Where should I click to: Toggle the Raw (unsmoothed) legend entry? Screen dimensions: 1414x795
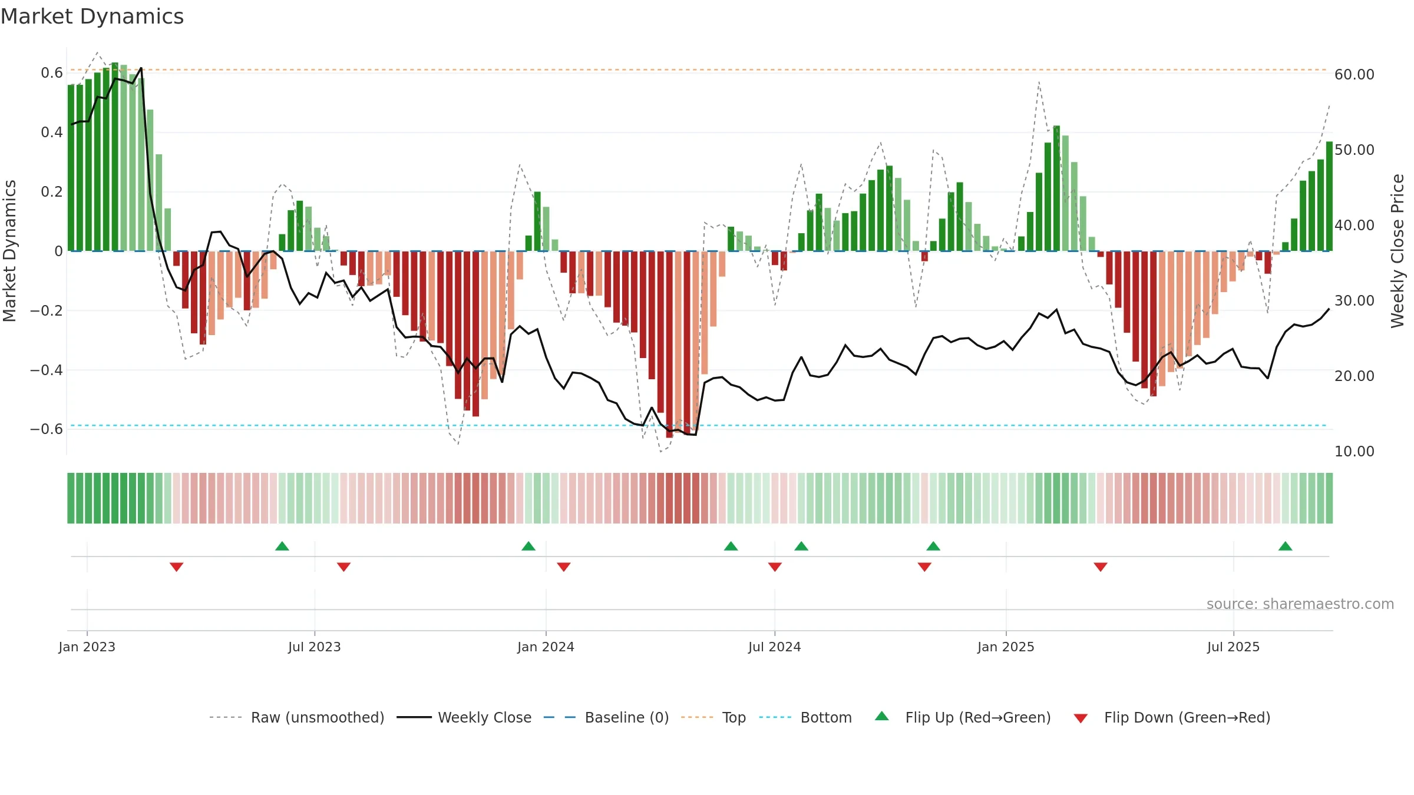297,718
